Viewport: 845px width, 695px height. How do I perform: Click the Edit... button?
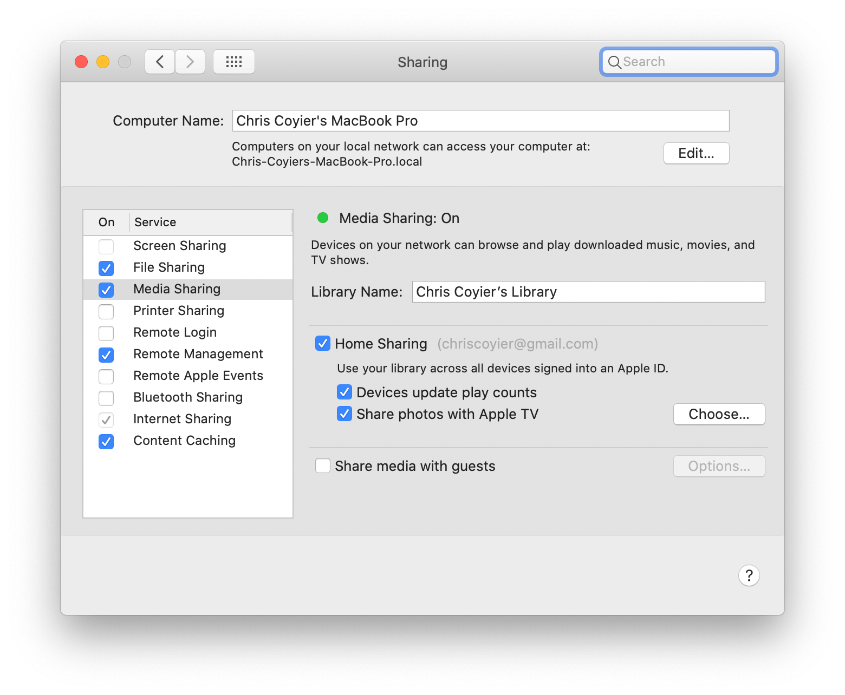696,153
